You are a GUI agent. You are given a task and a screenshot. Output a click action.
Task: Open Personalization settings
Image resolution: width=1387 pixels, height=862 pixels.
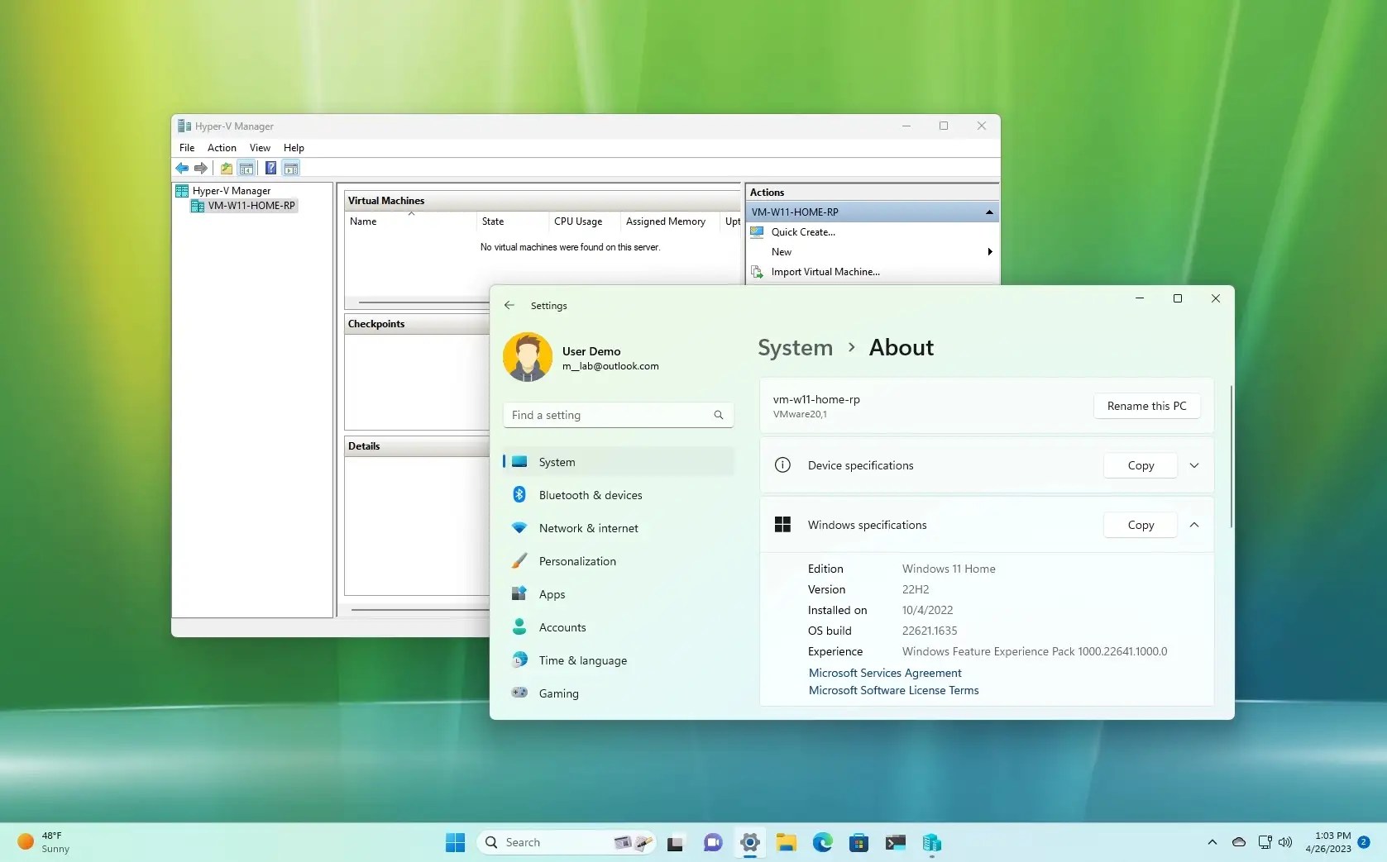pos(576,560)
